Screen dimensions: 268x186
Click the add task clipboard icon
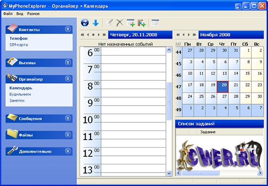point(142,23)
